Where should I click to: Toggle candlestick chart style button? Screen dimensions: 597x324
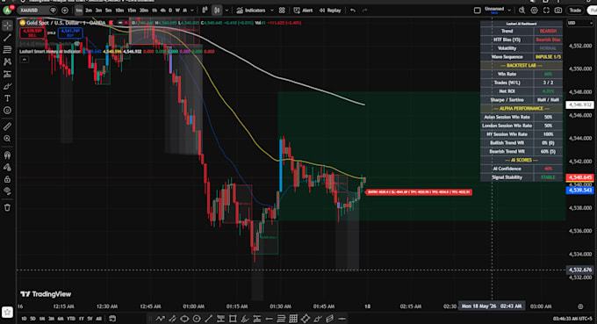click(217, 11)
